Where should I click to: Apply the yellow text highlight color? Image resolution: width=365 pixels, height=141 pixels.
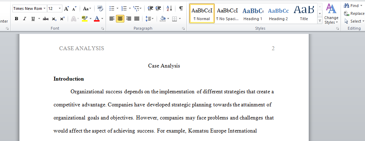point(85,19)
